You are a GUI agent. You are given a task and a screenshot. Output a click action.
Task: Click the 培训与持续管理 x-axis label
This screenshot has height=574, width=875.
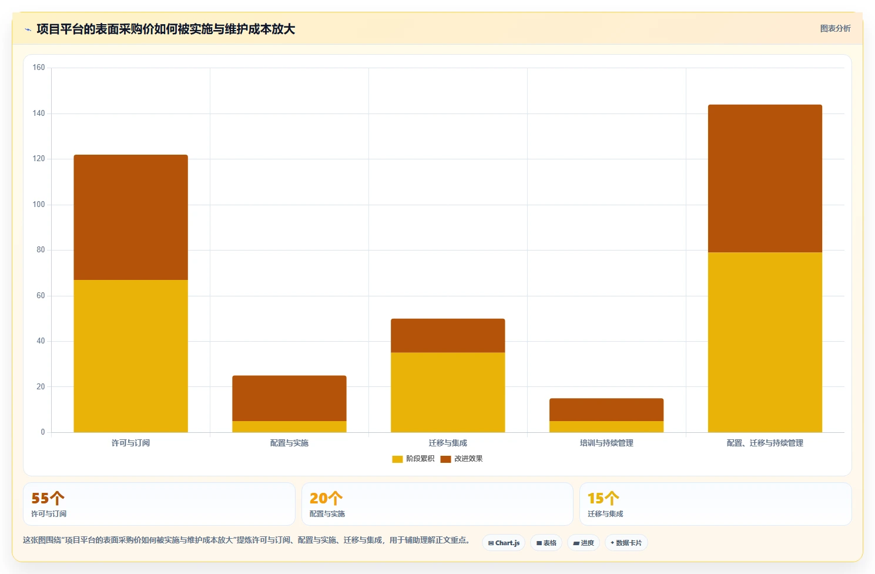point(606,443)
